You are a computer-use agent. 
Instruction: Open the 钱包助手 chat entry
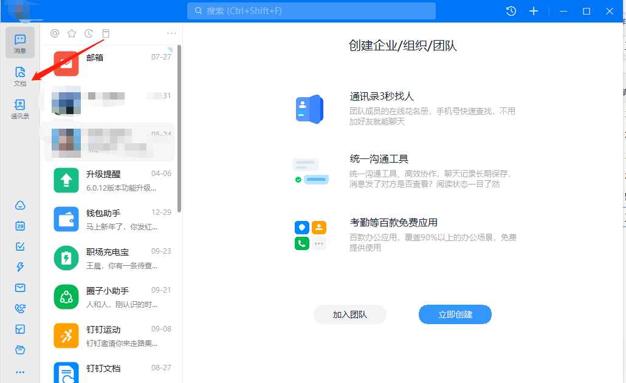tap(112, 219)
